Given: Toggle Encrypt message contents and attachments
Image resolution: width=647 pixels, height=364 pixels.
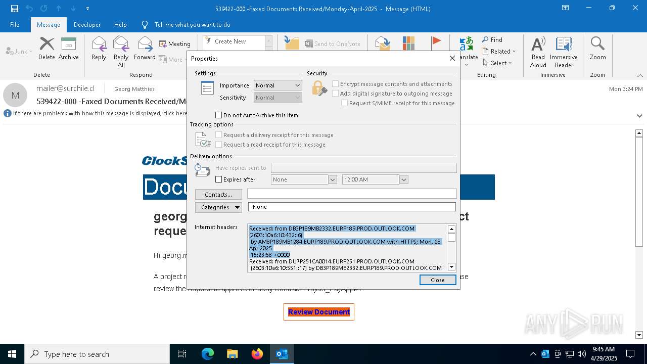Looking at the screenshot, I should [335, 84].
